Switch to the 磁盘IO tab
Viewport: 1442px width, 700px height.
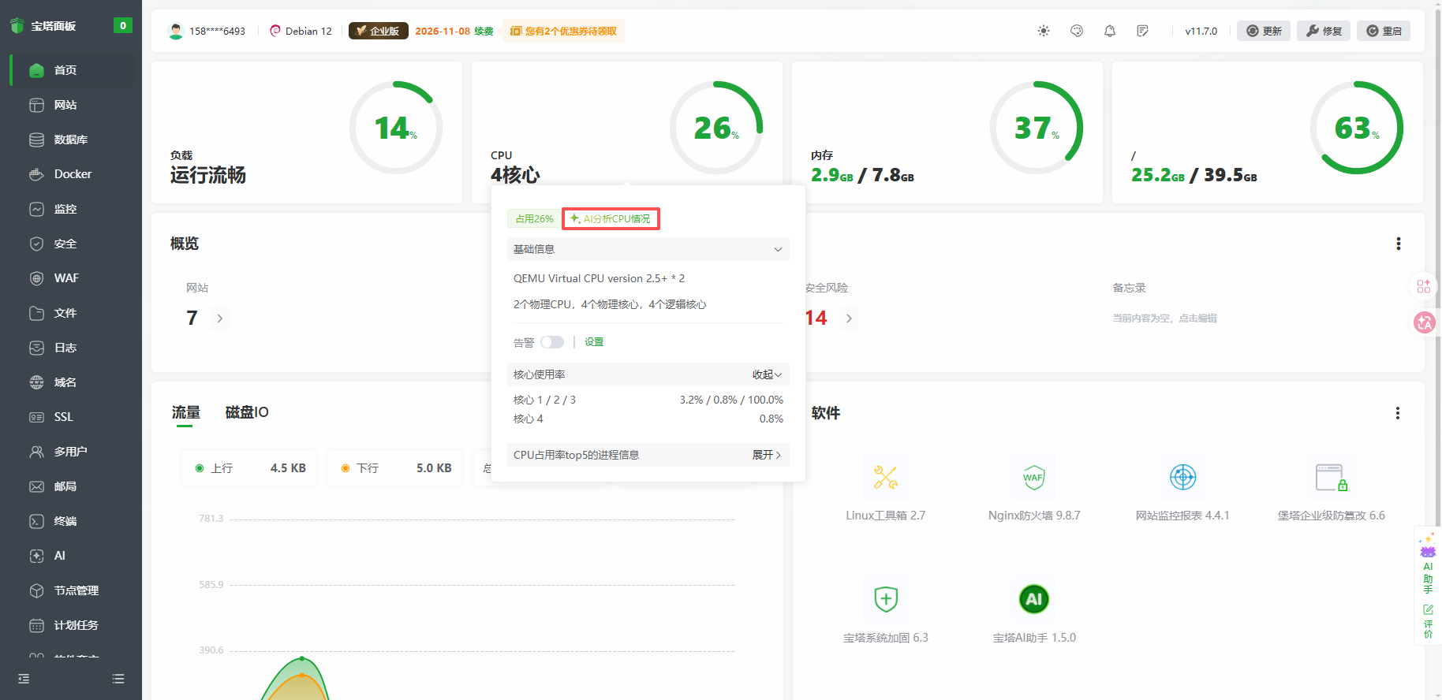(x=247, y=412)
